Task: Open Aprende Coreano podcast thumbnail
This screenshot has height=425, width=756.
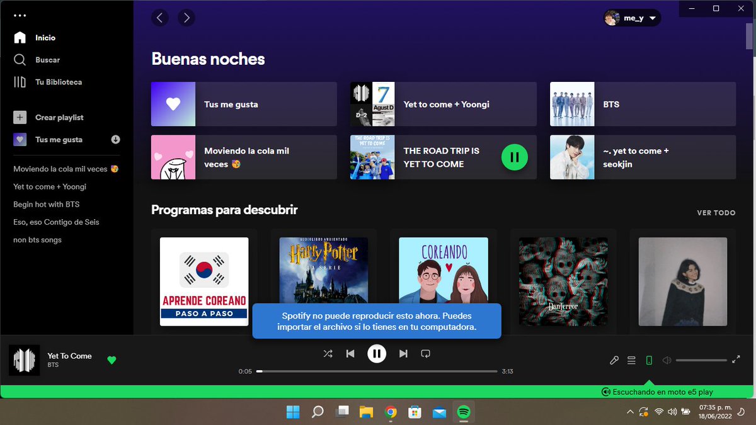Action: point(204,281)
